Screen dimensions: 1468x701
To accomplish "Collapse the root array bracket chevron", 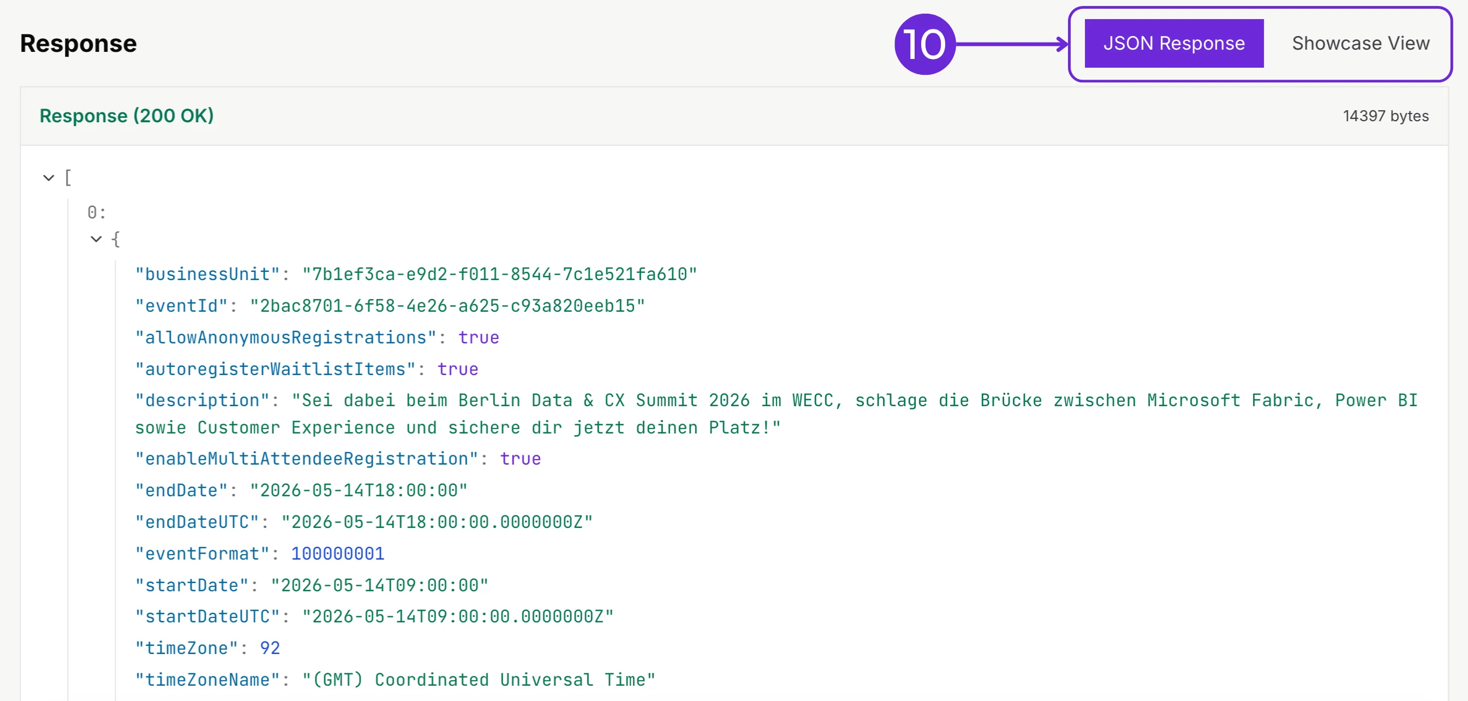I will (49, 179).
